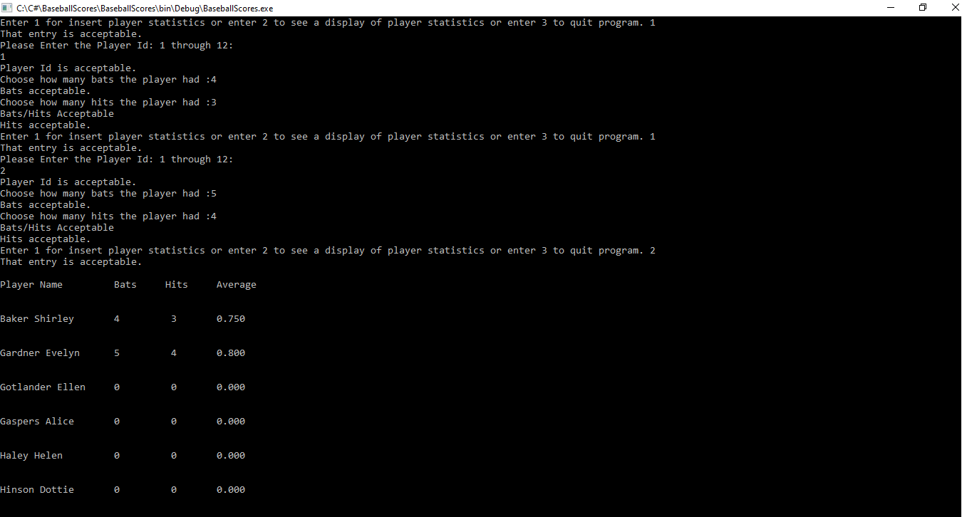The width and height of the screenshot is (962, 517).
Task: Click the Gaspers Alice player name
Action: (x=37, y=422)
